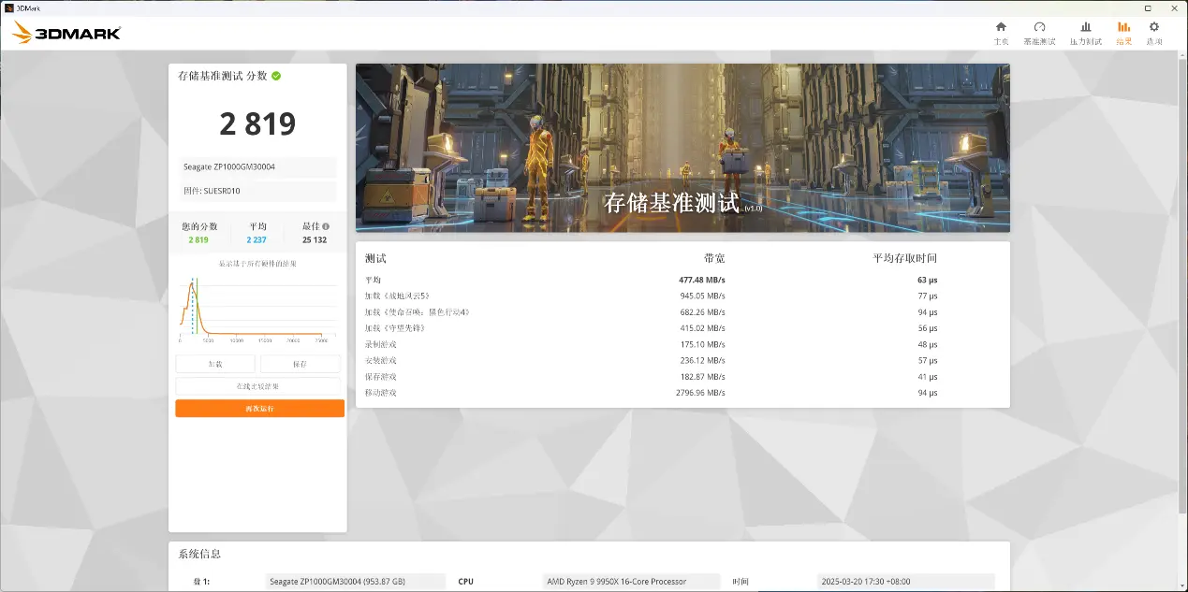Click the CPU label in system info
Screen dimensions: 1188x592
(465, 582)
